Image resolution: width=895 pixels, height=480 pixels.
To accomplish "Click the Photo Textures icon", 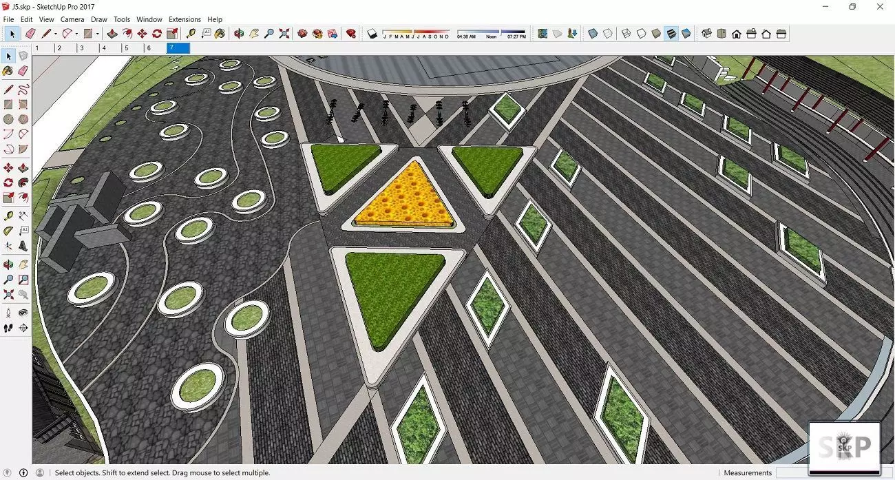I will pyautogui.click(x=573, y=34).
